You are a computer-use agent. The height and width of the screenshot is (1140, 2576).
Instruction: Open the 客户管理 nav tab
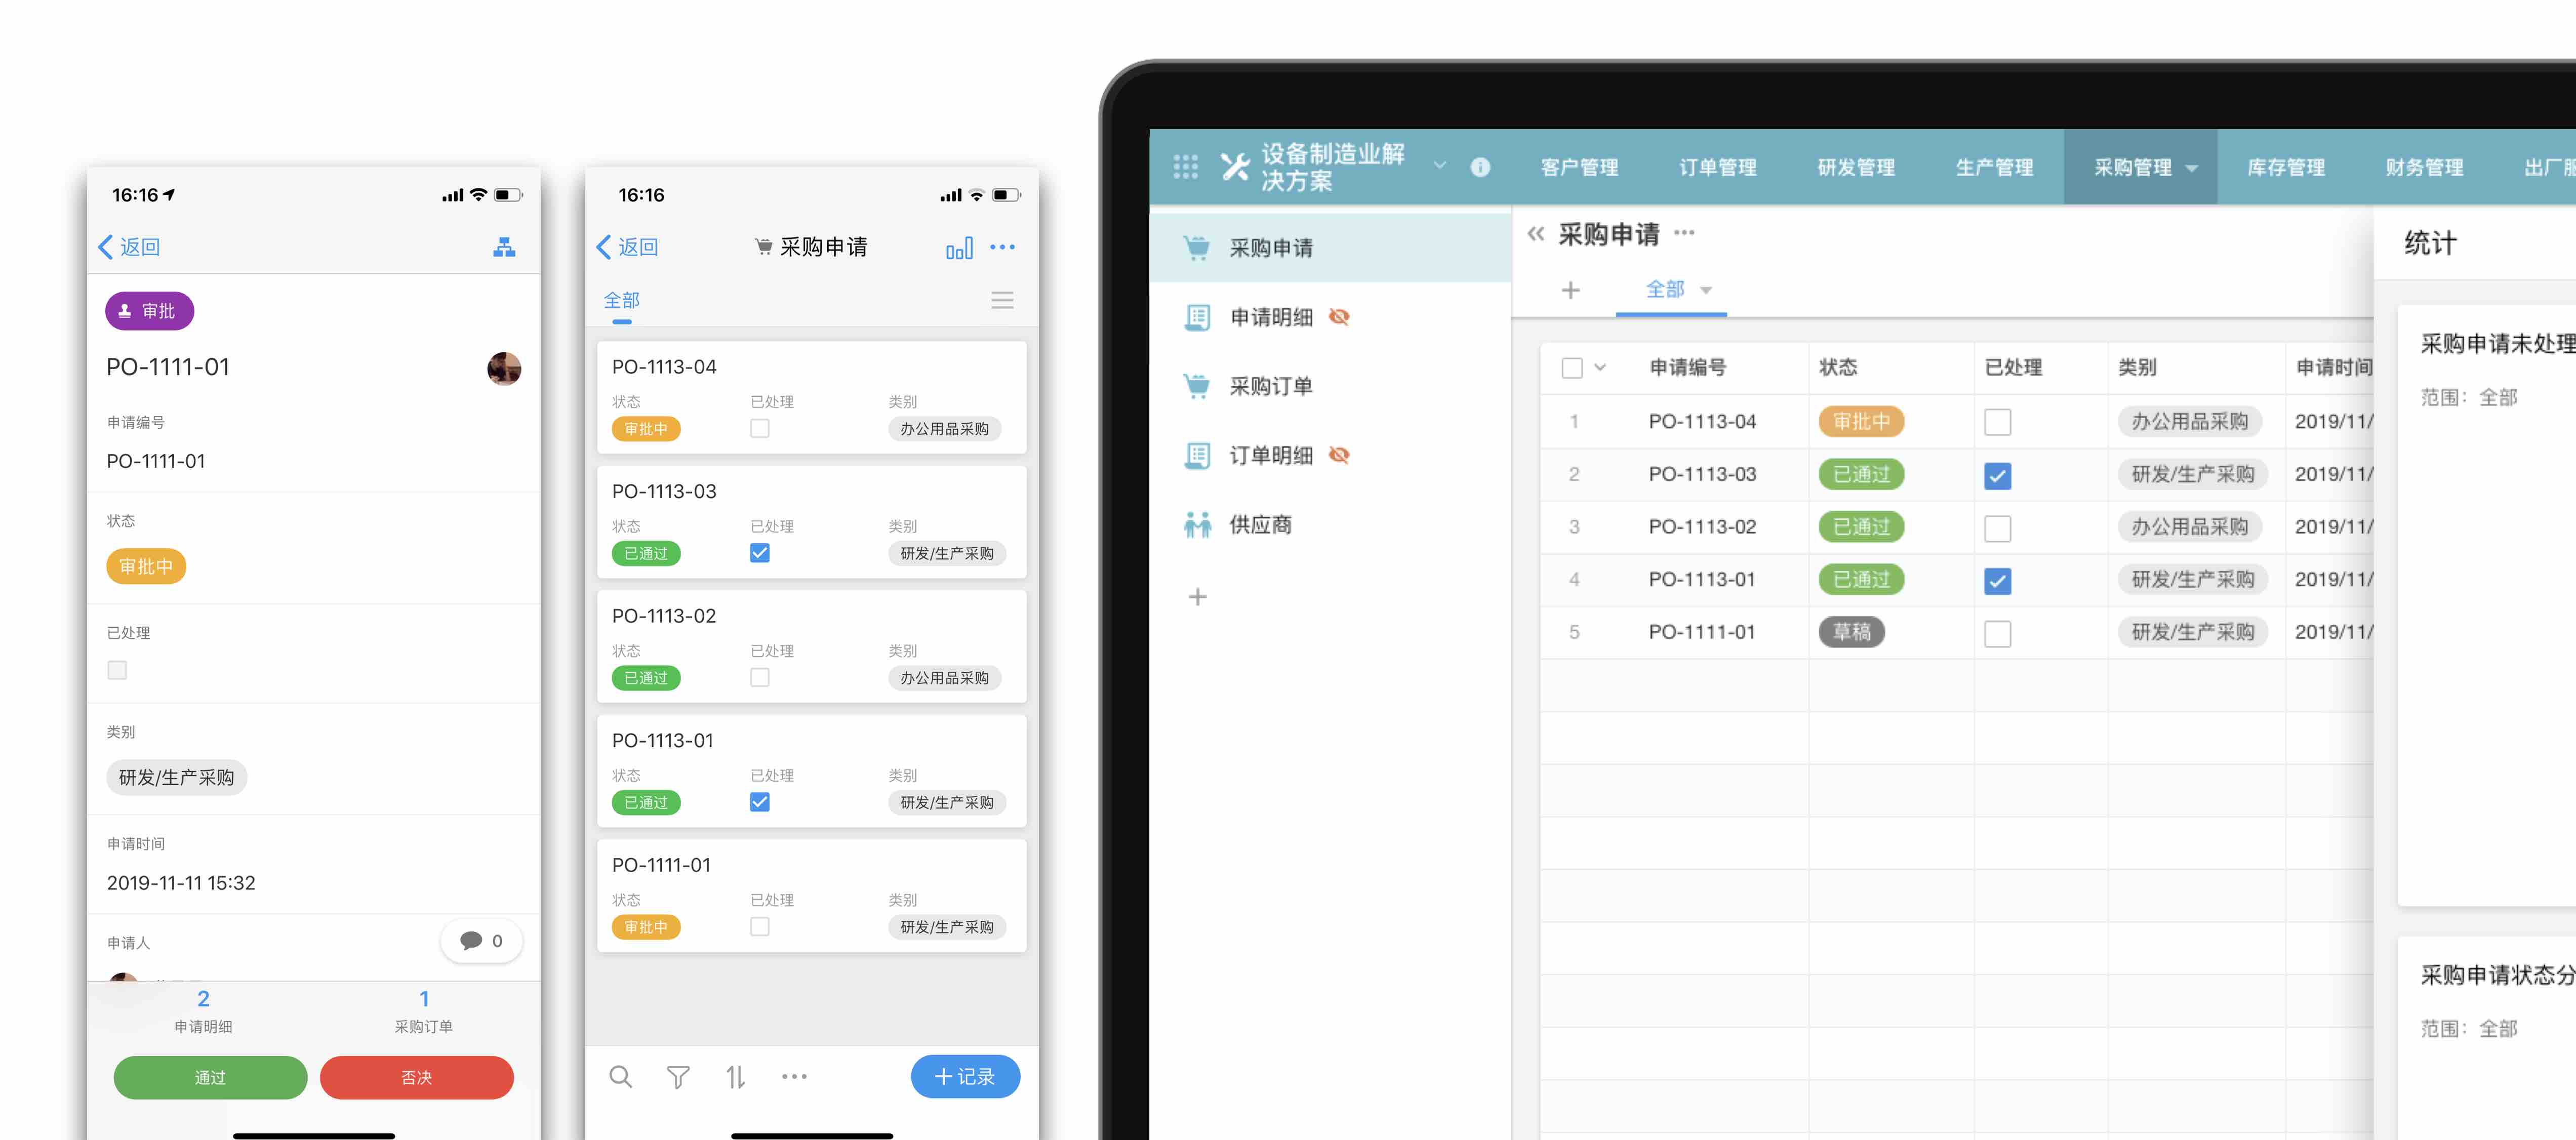click(x=1579, y=167)
